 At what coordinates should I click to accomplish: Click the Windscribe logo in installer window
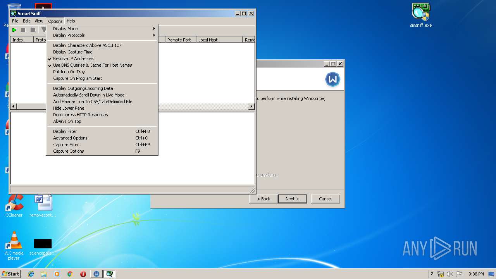pos(332,79)
